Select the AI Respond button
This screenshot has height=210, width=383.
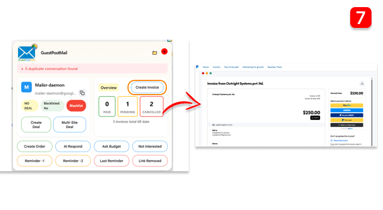tap(73, 147)
